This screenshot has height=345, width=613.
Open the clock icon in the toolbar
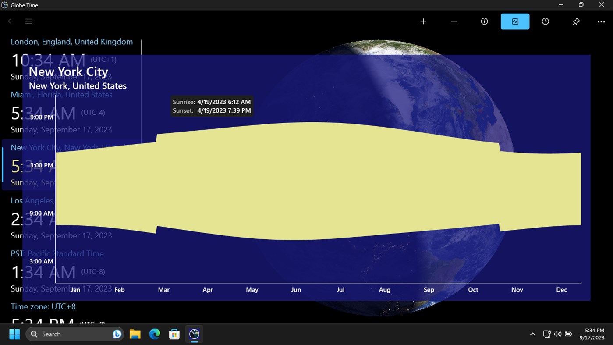click(x=546, y=21)
